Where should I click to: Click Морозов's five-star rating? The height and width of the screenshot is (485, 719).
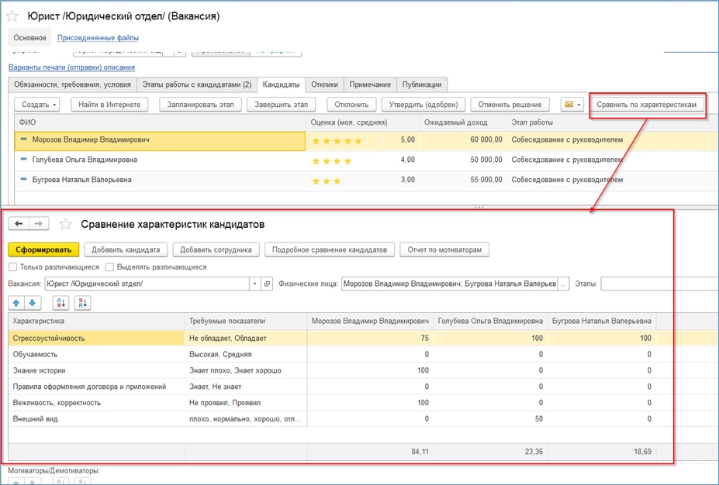[337, 141]
